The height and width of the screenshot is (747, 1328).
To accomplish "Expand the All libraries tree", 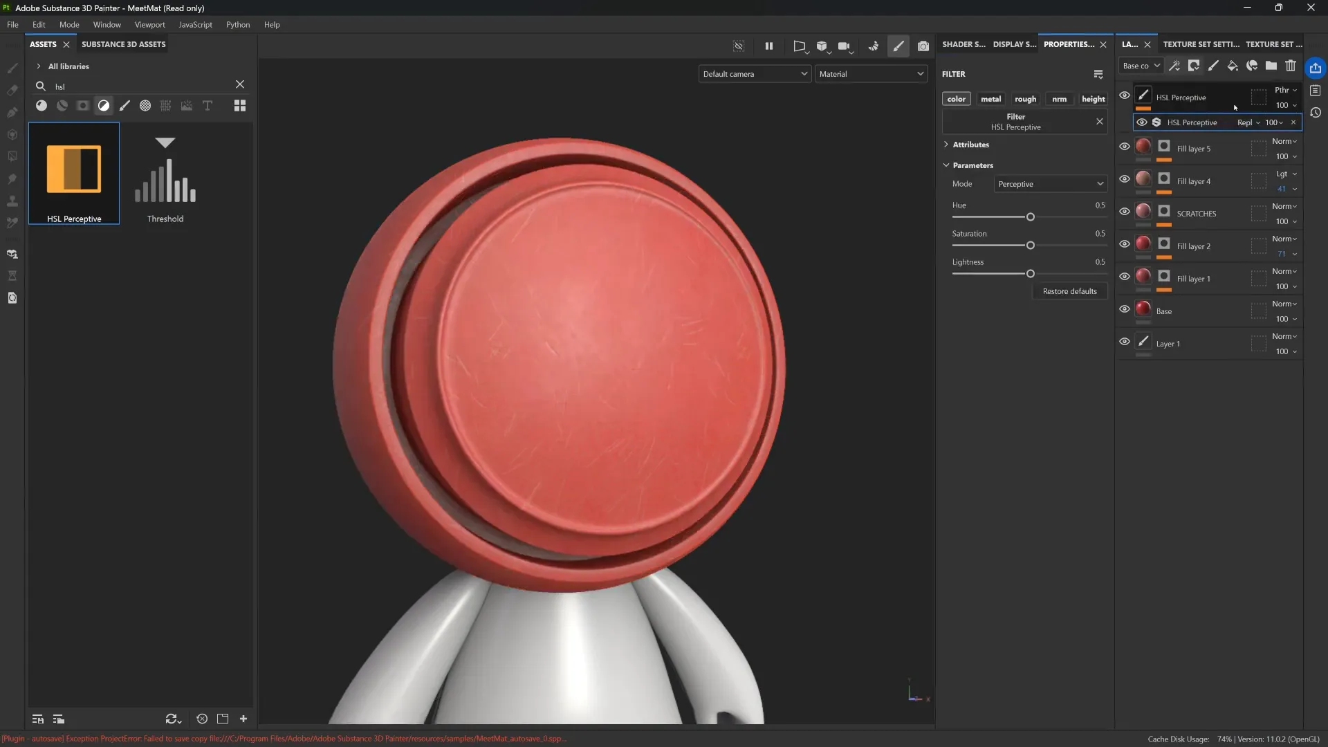I will (39, 66).
